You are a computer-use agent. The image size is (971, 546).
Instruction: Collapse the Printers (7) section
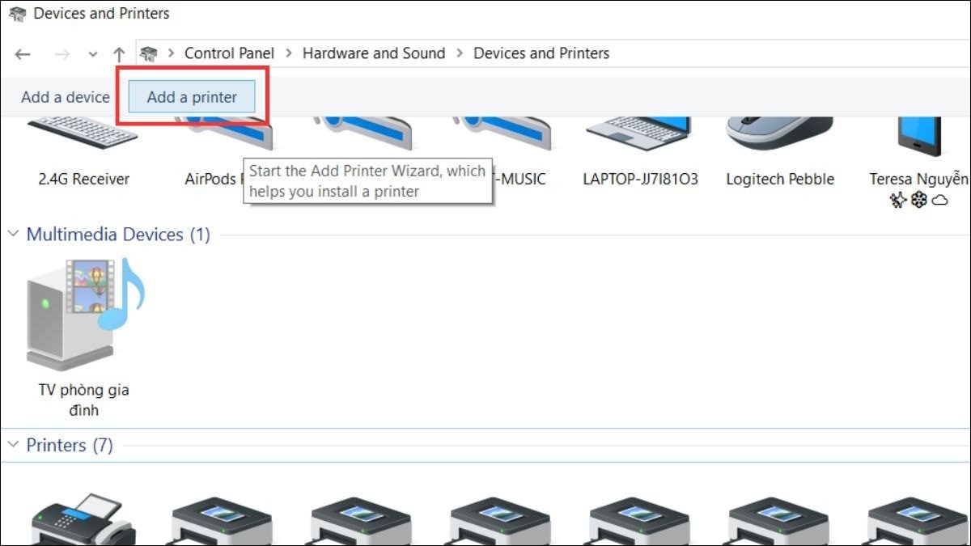click(12, 445)
